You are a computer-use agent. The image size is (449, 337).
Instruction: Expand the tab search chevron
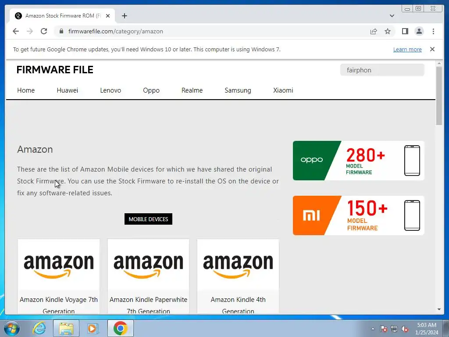pos(392,16)
